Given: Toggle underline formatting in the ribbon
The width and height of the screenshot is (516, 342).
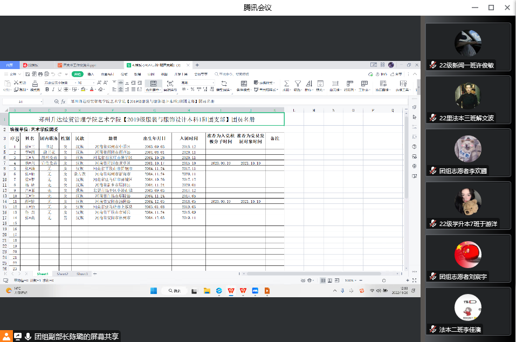Looking at the screenshot, I should [x=59, y=90].
